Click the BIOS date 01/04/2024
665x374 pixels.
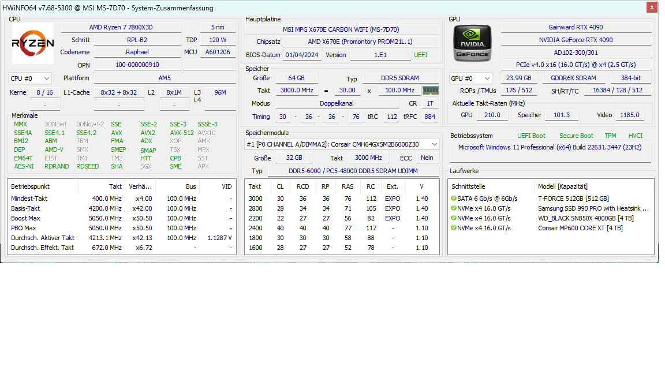(x=301, y=55)
